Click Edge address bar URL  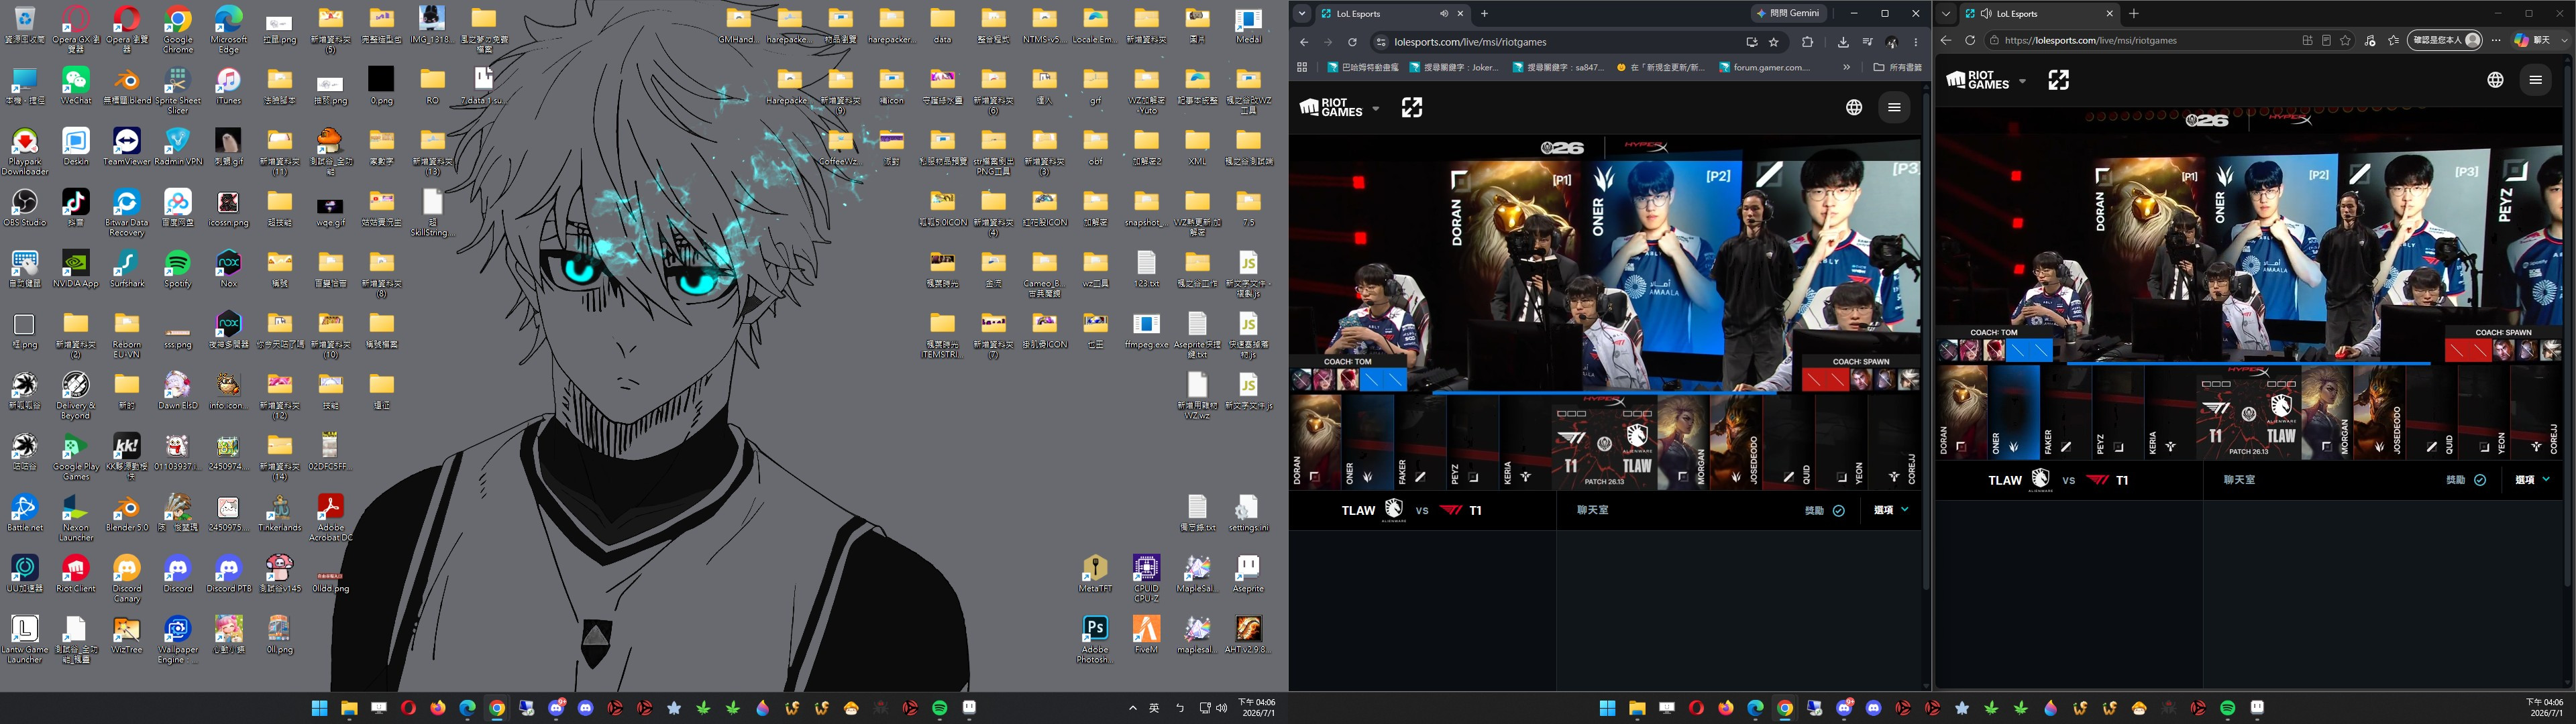(2091, 40)
